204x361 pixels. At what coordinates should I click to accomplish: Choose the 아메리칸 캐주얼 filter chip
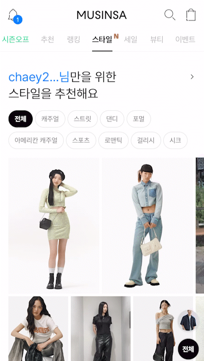(36, 140)
